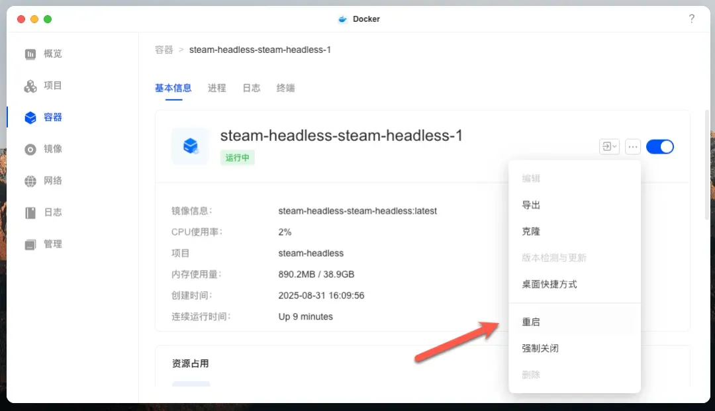The height and width of the screenshot is (411, 715).
Task: Go to 网络 network globe icon
Action: tap(30, 181)
